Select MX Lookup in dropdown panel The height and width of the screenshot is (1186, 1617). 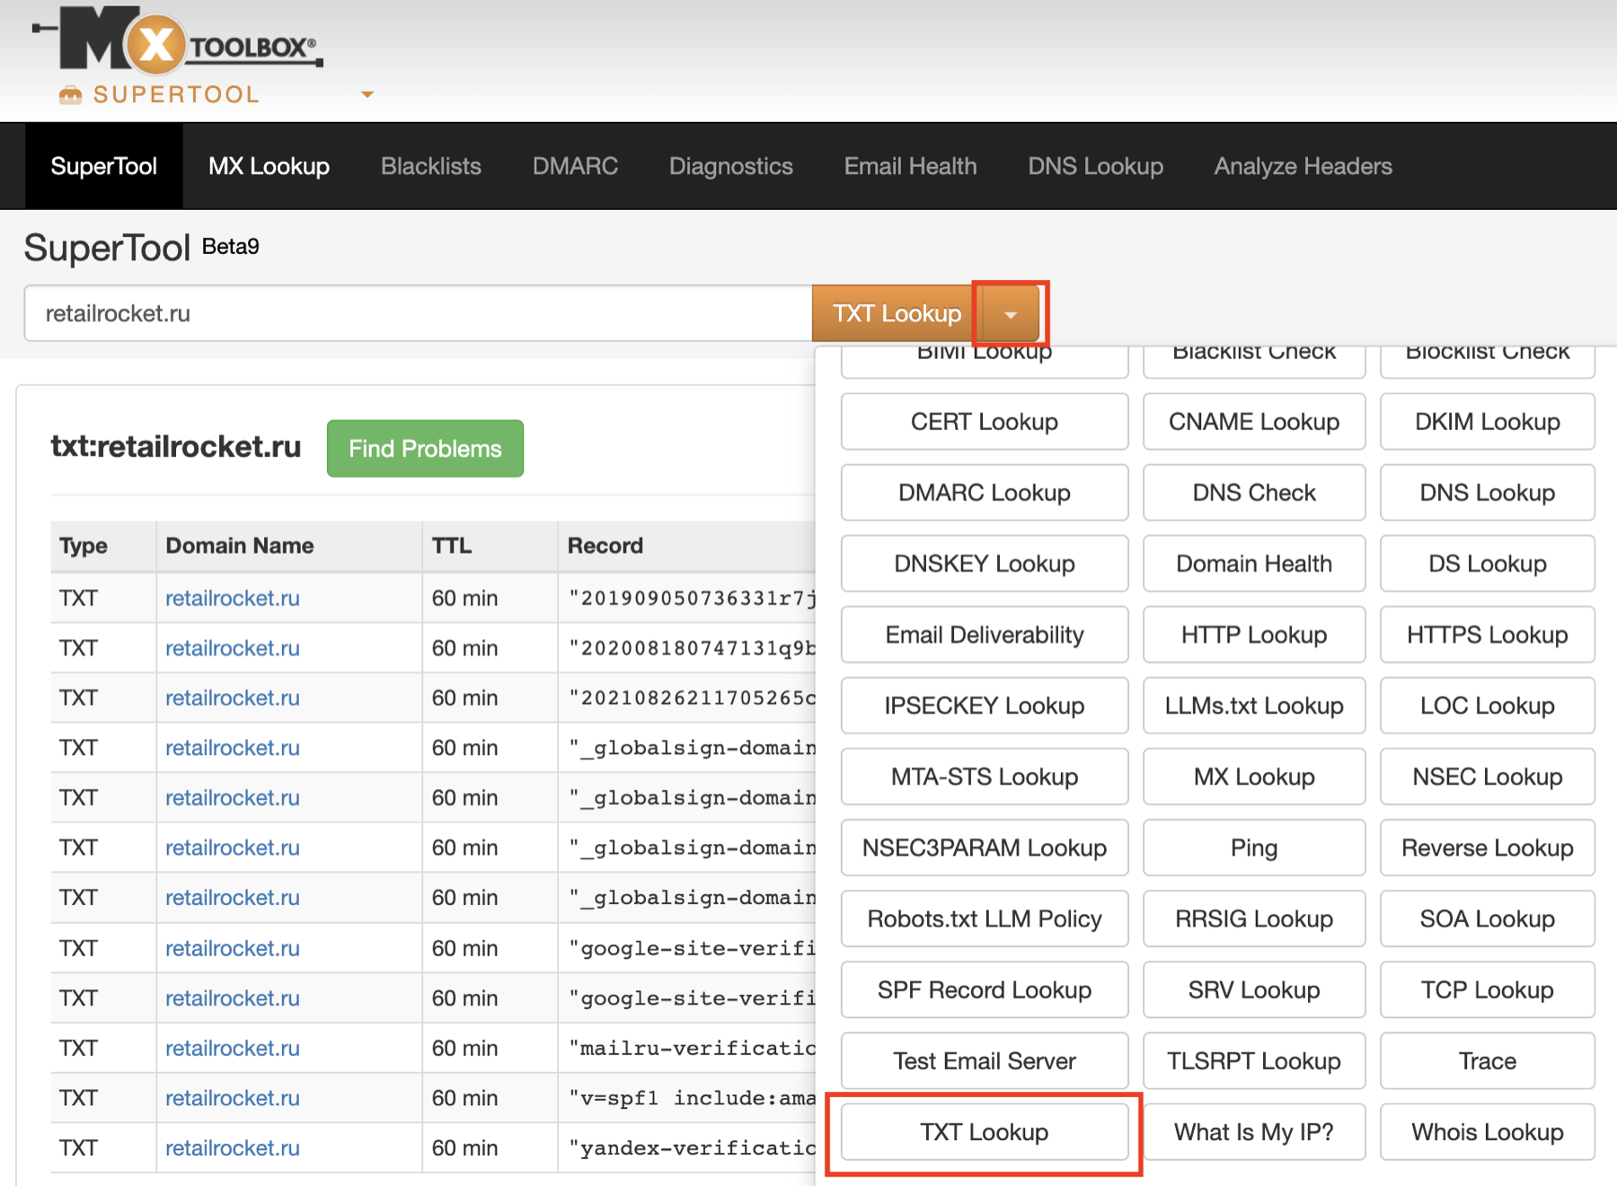(x=1254, y=777)
